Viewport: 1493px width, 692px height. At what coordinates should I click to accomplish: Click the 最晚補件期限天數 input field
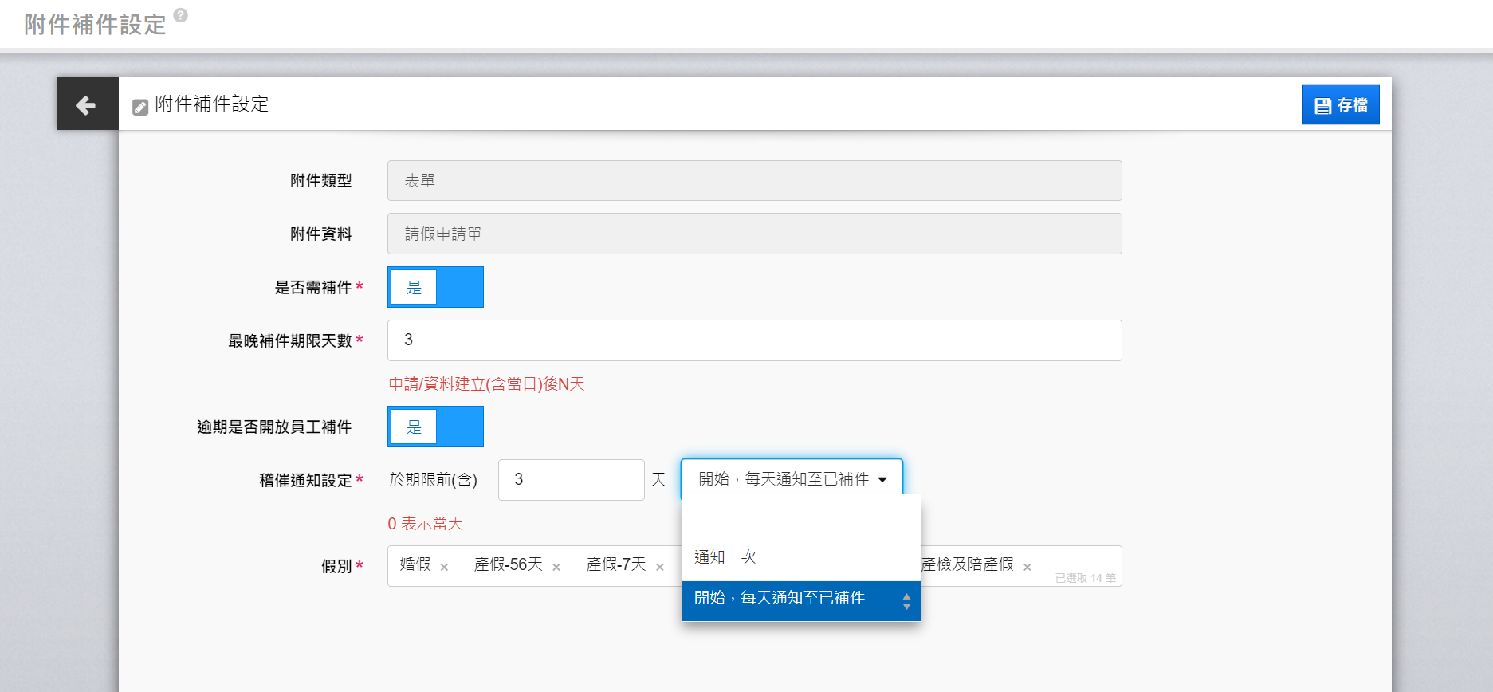754,340
